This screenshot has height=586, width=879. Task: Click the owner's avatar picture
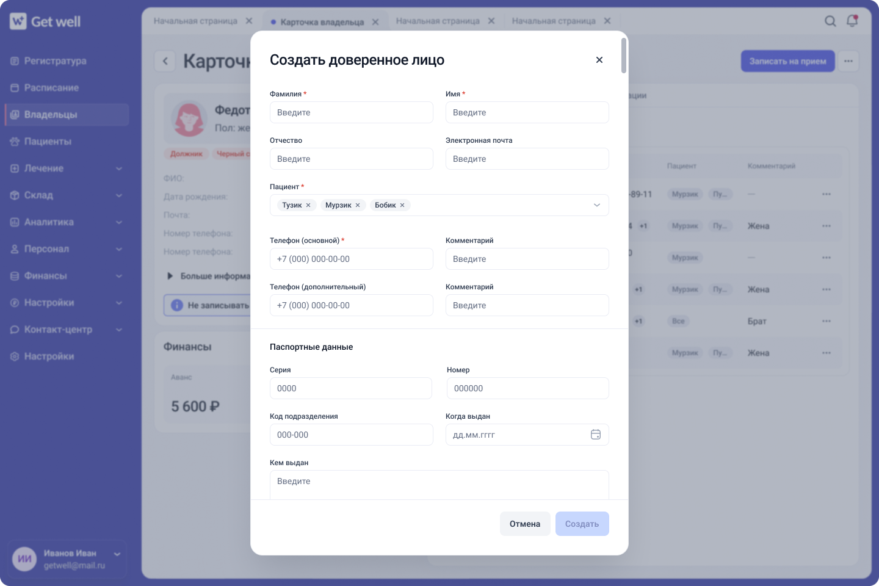click(189, 118)
